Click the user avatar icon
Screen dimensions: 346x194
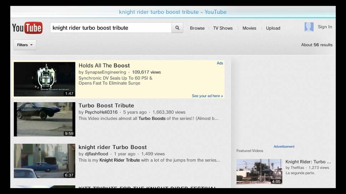[x=309, y=27]
